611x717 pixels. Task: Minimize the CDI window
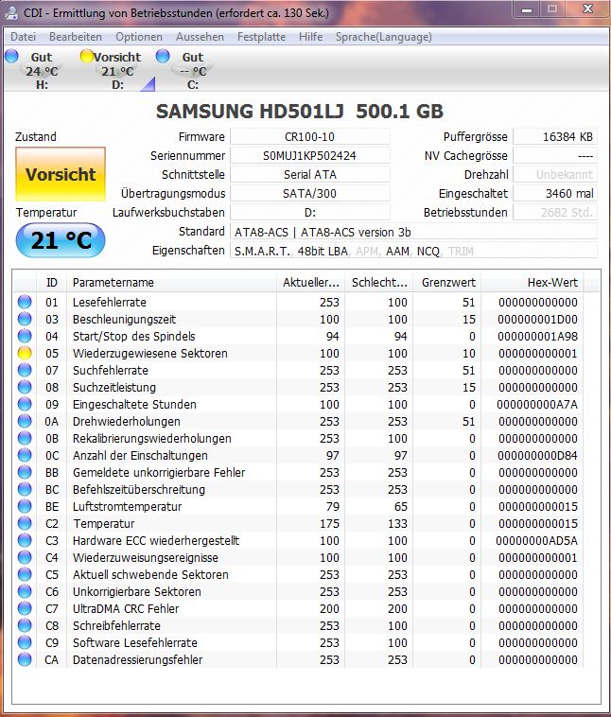[x=527, y=9]
